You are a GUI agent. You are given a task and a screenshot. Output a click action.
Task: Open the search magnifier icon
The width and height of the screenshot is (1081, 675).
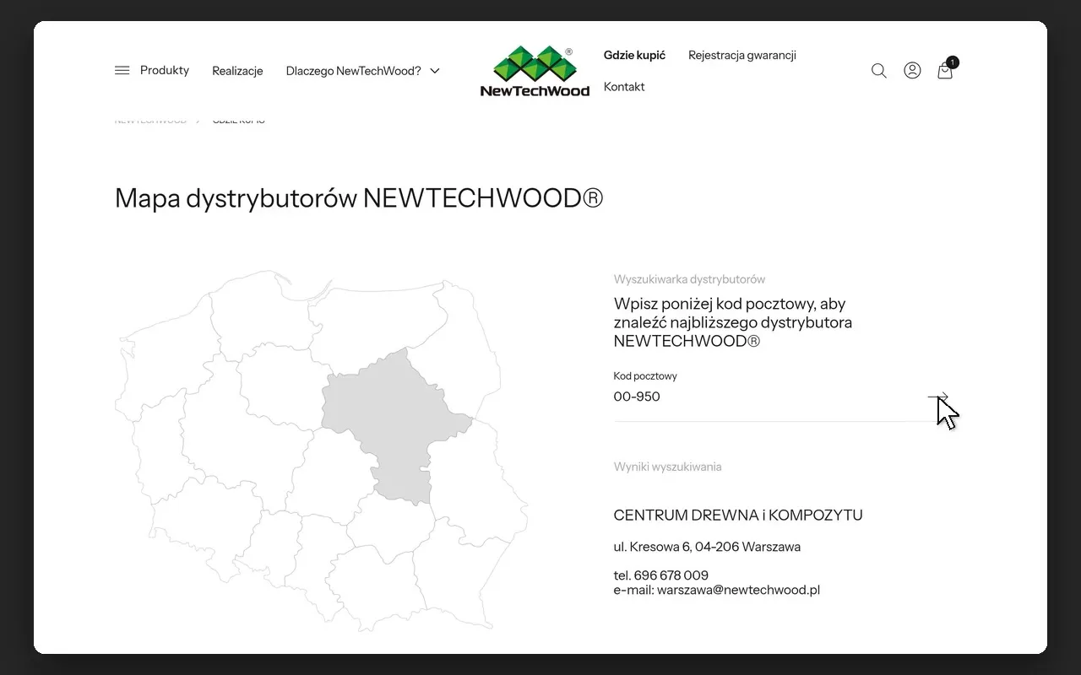point(879,71)
